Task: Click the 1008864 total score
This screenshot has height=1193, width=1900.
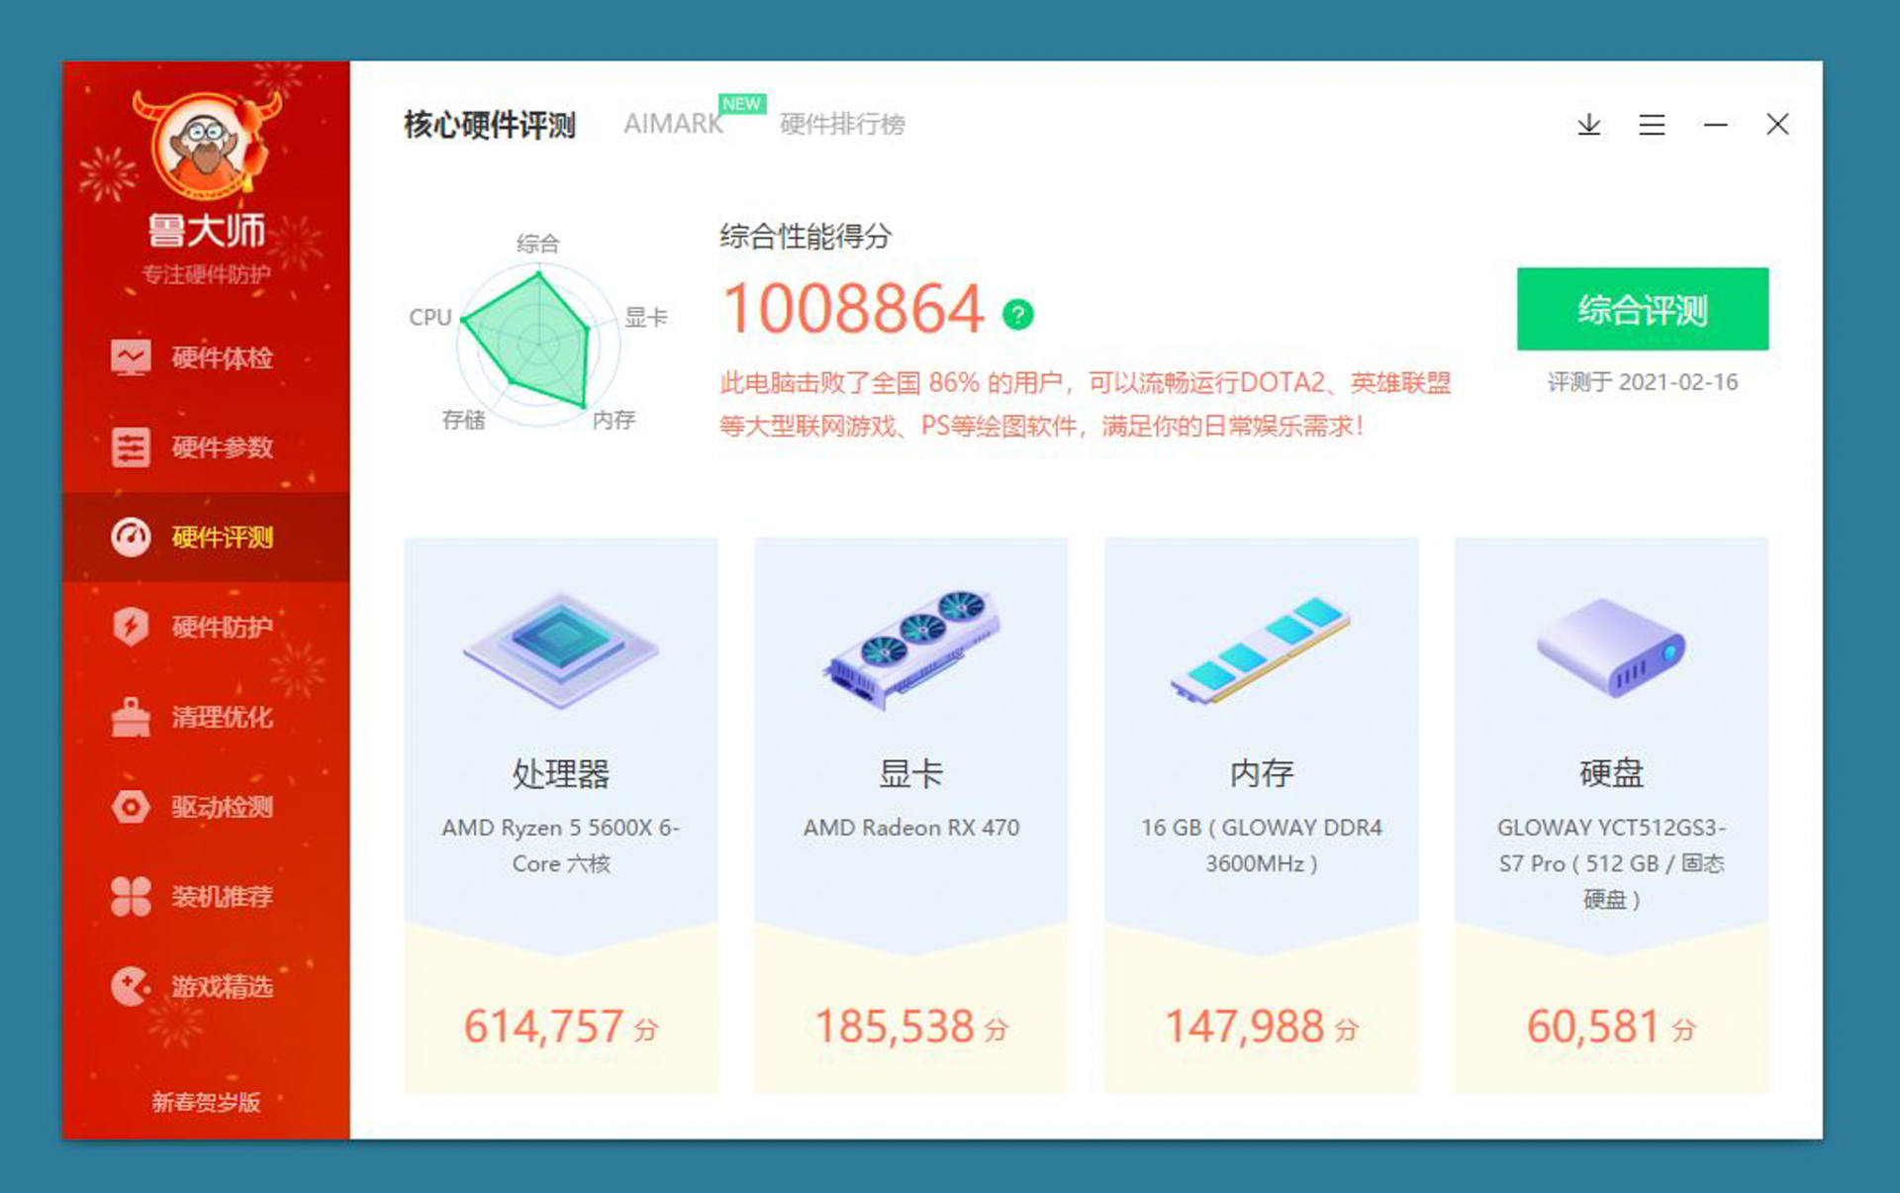Action: pyautogui.click(x=854, y=309)
